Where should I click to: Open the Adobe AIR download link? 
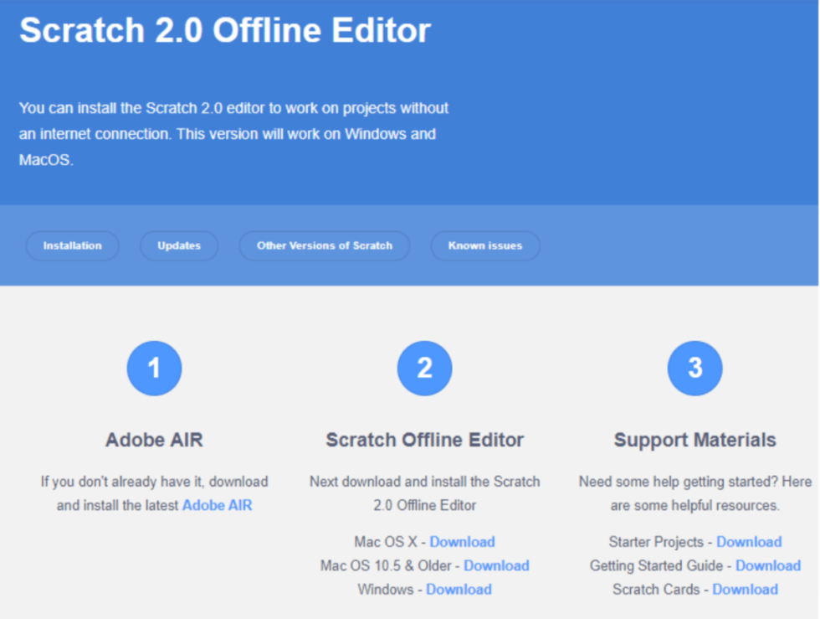217,505
